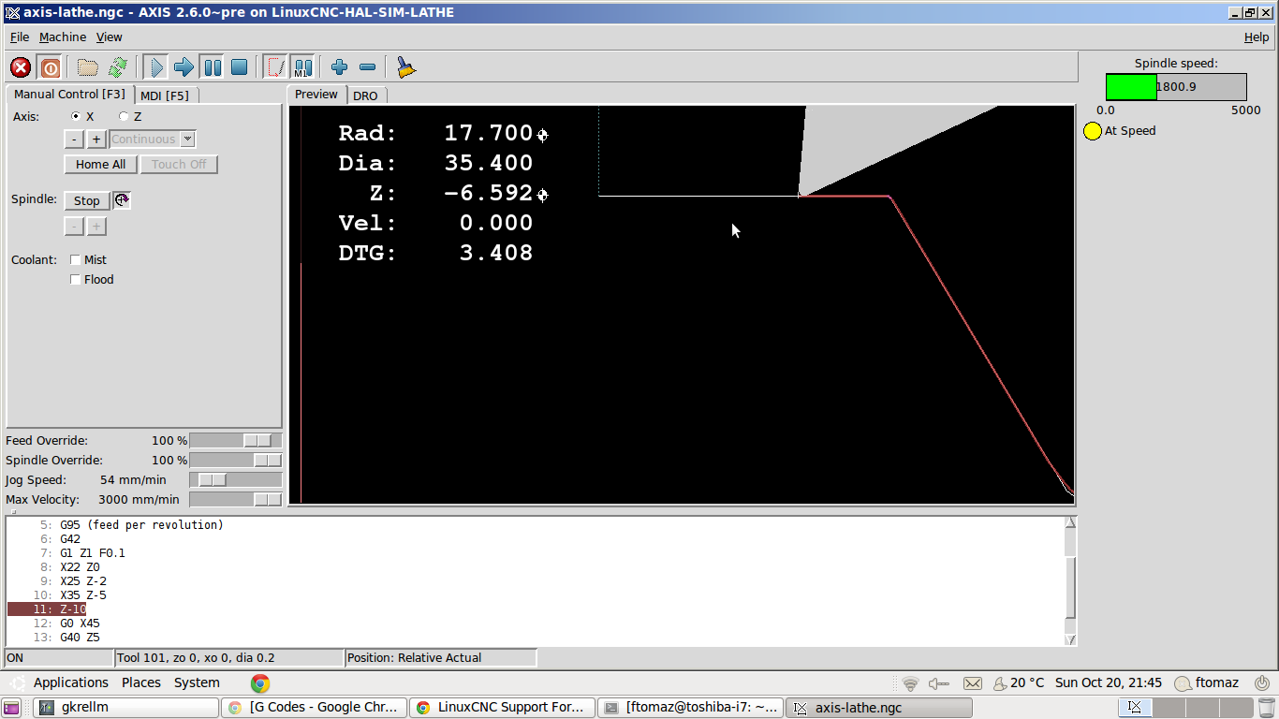Stop program execution with square icon

click(x=240, y=67)
